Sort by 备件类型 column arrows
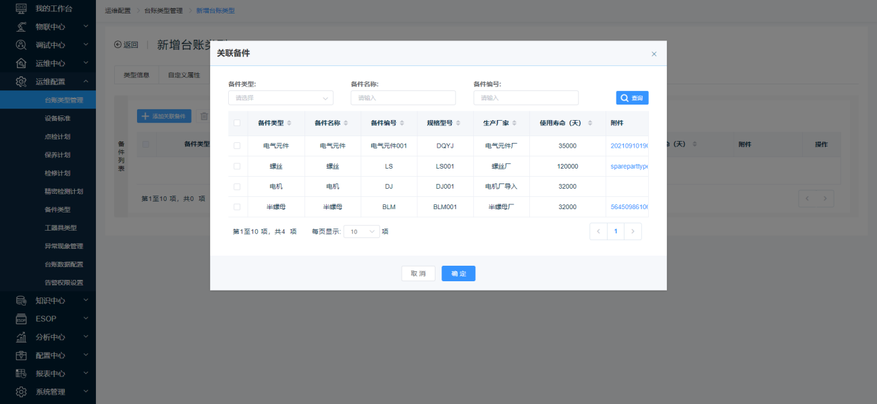 point(290,123)
